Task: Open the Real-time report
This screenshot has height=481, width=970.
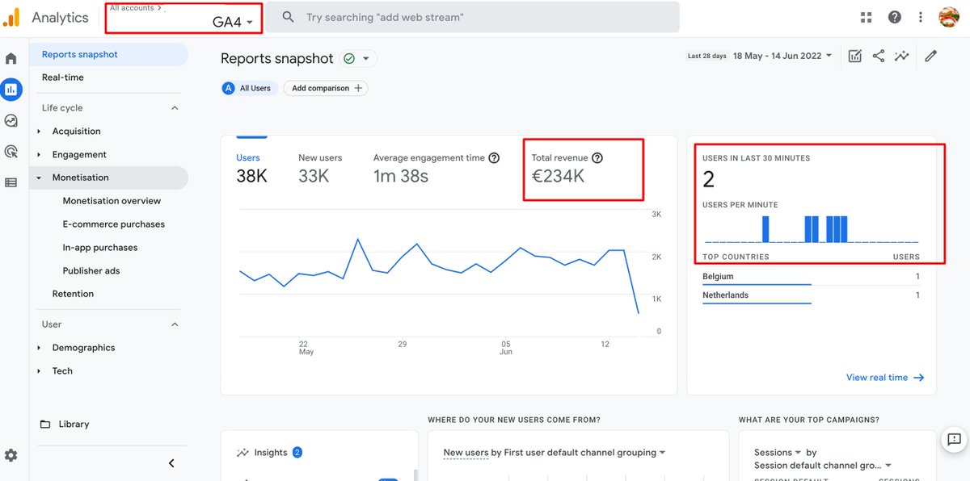Action: coord(61,77)
